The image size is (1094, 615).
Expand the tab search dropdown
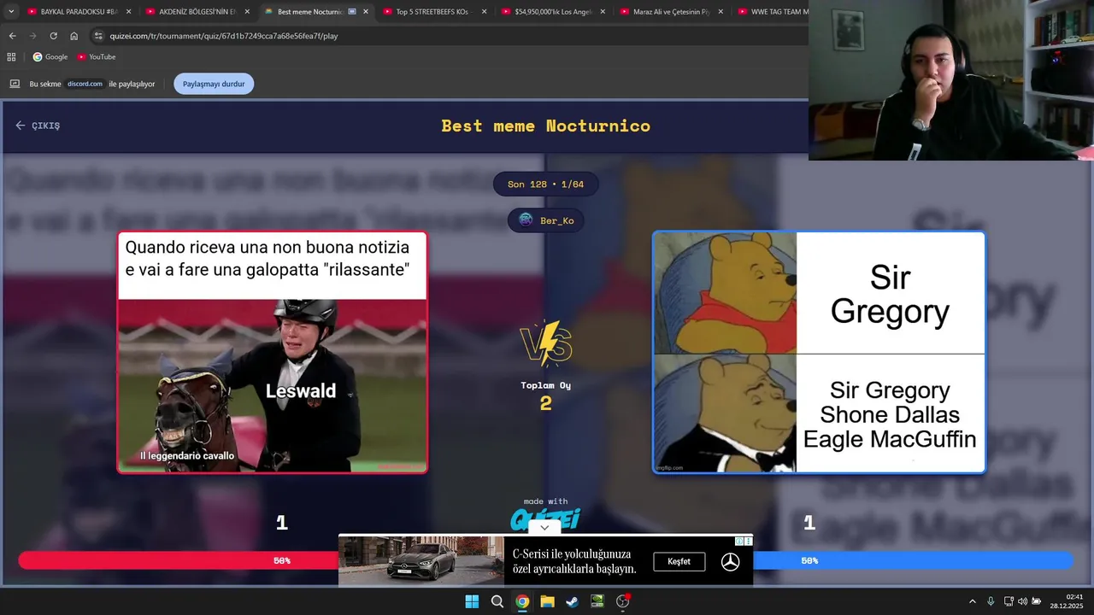(11, 12)
